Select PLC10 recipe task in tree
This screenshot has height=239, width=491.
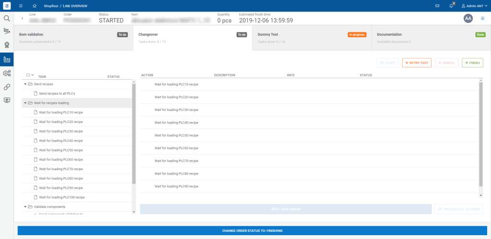tap(77, 112)
